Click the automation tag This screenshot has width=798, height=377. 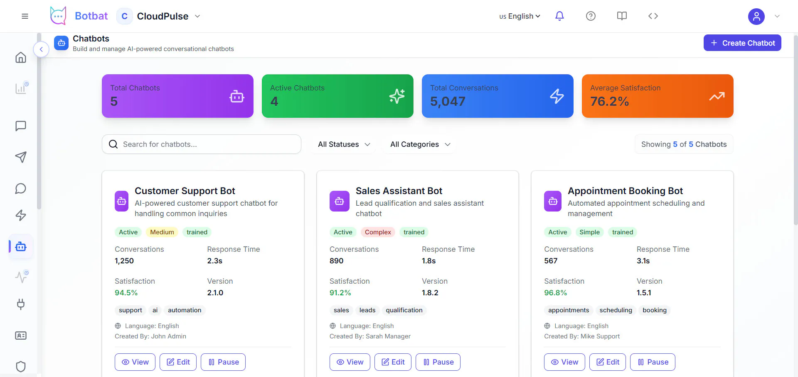coord(185,310)
